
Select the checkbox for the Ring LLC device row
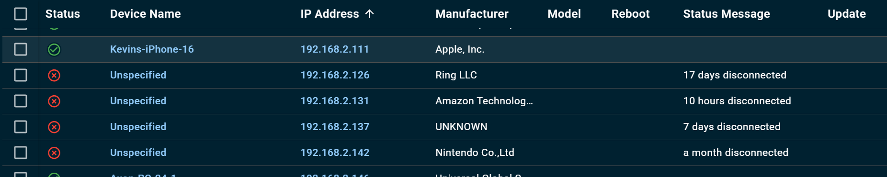[21, 75]
